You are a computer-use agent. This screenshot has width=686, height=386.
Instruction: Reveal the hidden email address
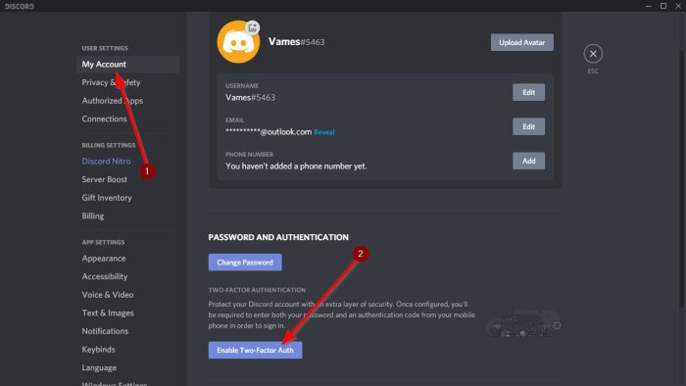tap(324, 132)
